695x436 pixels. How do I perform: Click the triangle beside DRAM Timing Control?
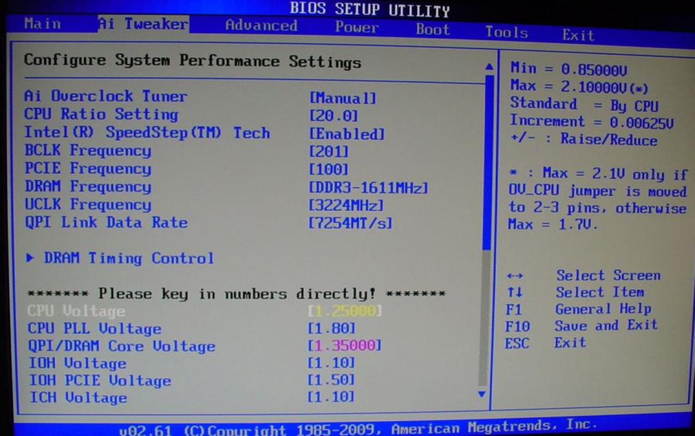[30, 257]
